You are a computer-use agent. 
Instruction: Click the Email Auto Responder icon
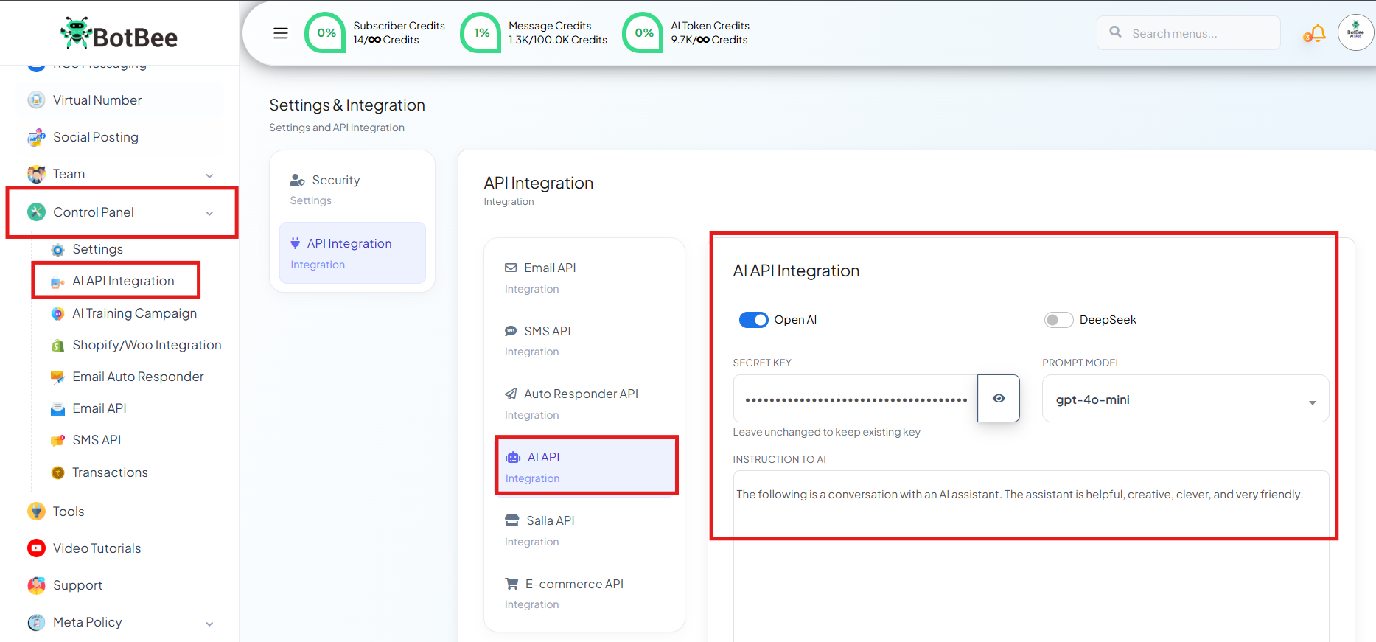(x=57, y=377)
